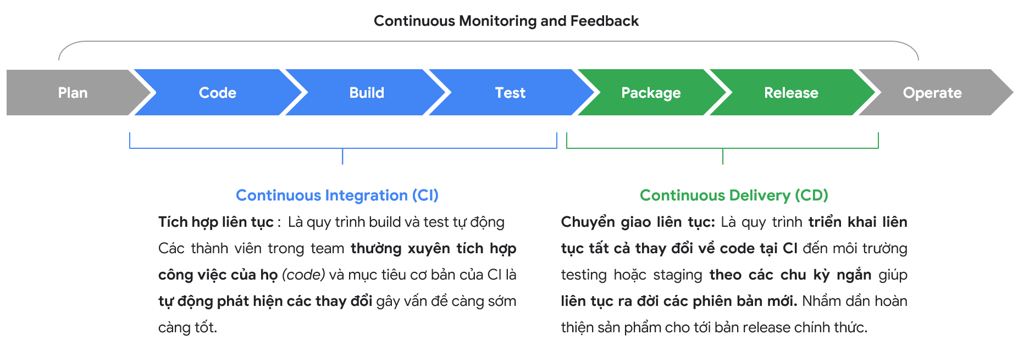
Task: Click the gray feedback arc above the pipeline
Action: click(488, 42)
